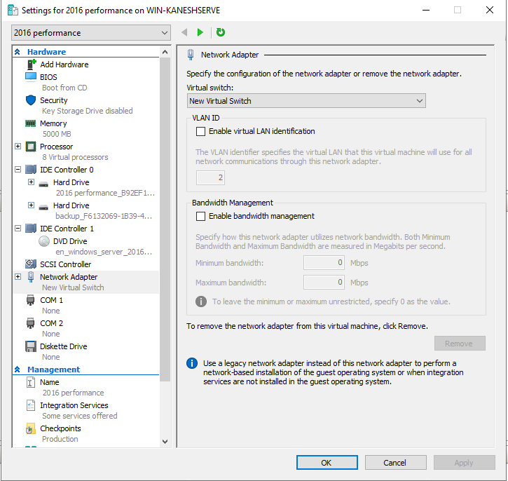Open the Virtual switch dropdown
The image size is (508, 481).
tap(306, 101)
